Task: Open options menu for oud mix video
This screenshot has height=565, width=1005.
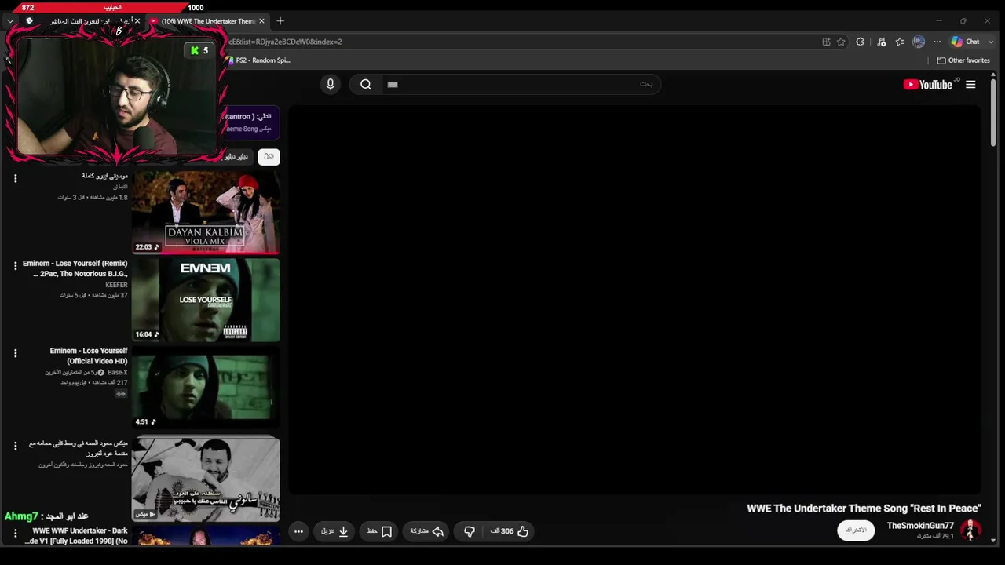Action: tap(15, 446)
